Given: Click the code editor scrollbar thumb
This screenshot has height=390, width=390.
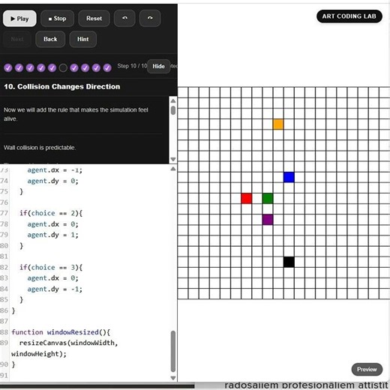Looking at the screenshot, I should point(173,352).
